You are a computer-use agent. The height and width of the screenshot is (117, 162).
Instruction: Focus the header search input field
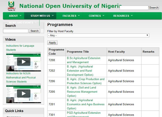coord(134,8)
